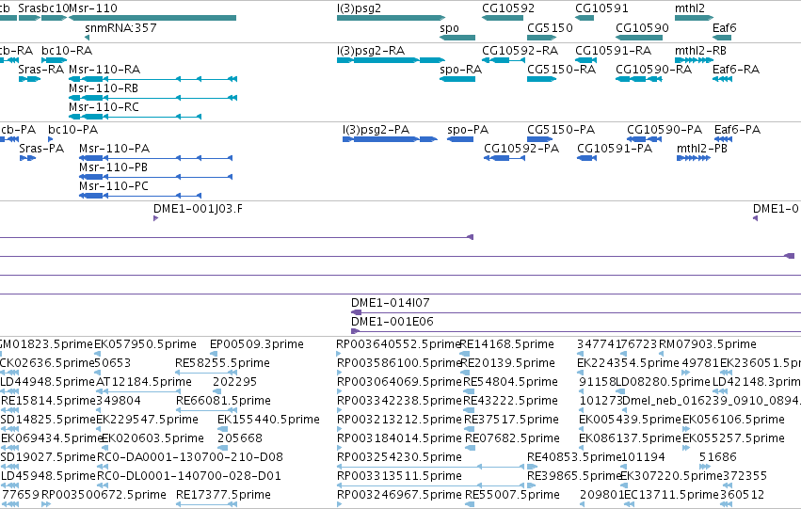Select the l(3)psg2 gene bar
Viewport: 801px width, 509px height.
pos(391,18)
